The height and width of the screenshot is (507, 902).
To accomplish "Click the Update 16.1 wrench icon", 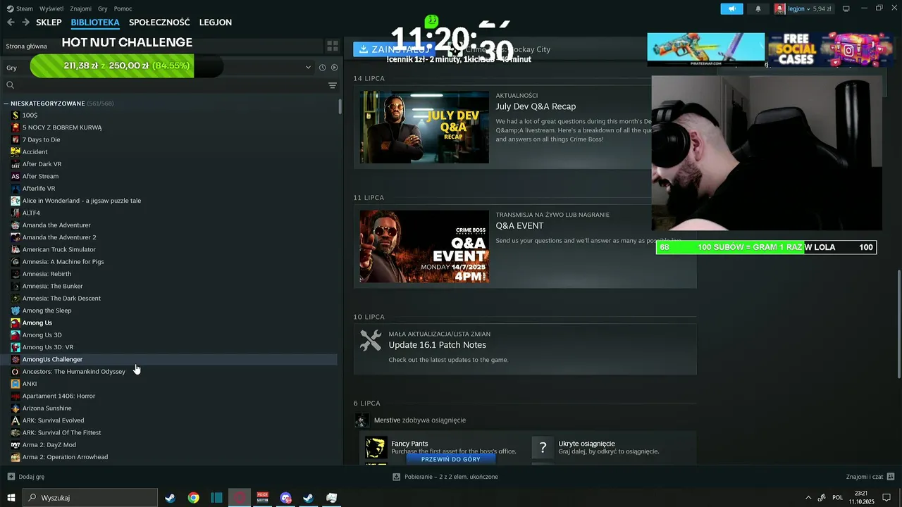I will coord(371,340).
